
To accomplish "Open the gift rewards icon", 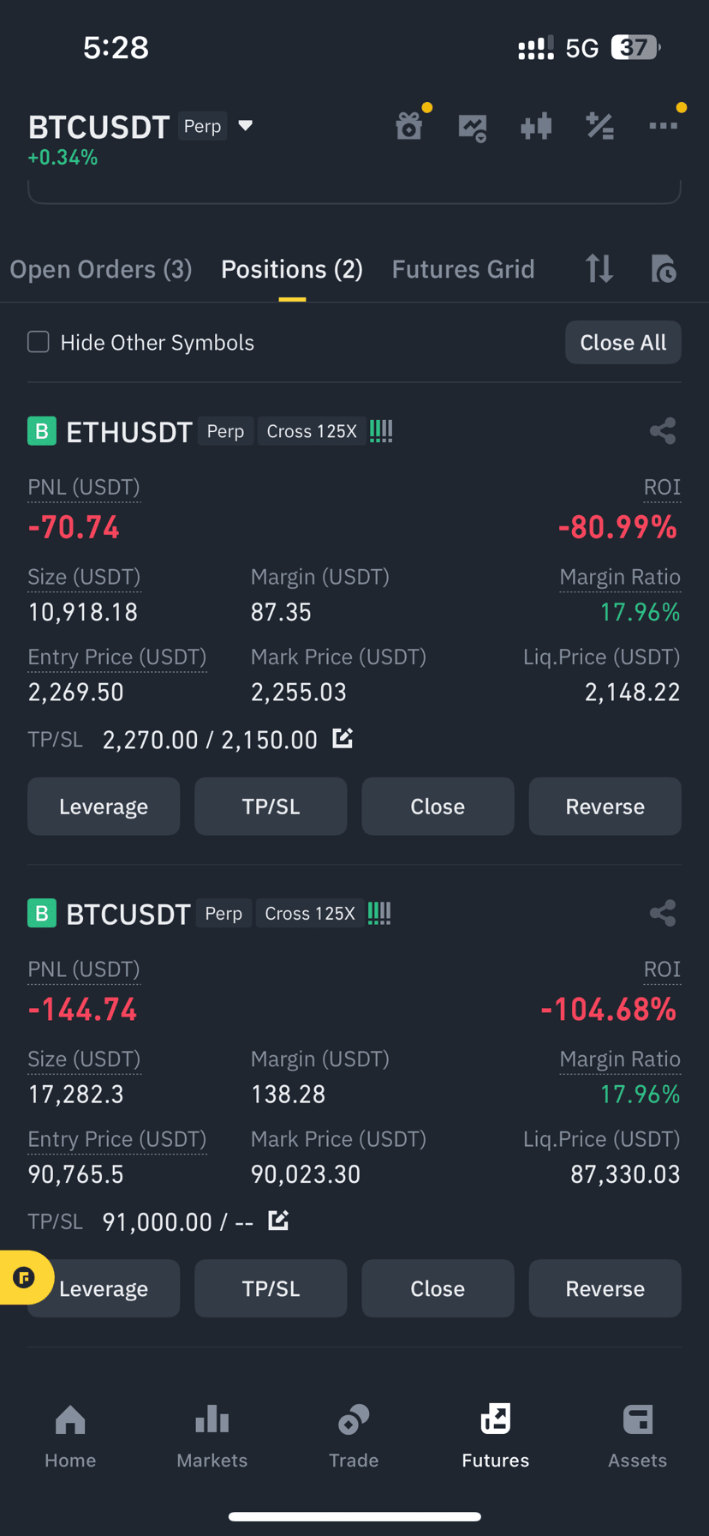I will (409, 127).
